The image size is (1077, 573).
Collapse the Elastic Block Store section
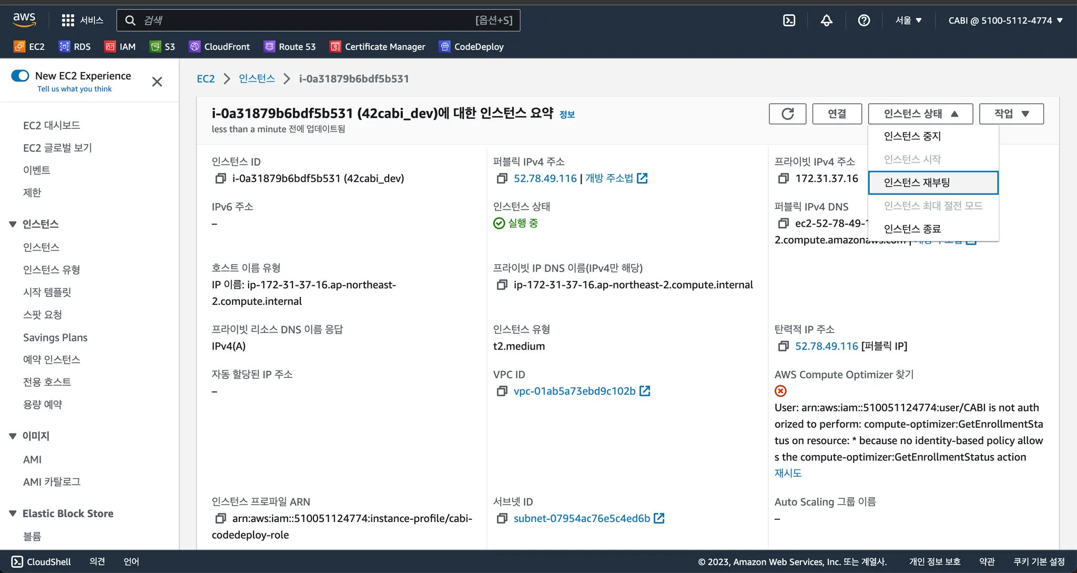coord(13,514)
